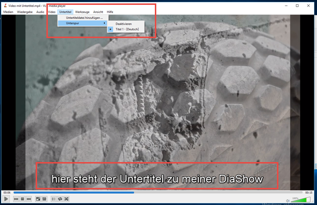This screenshot has width=317, height=205.
Task: Open the Werkzeuge menu
Action: pyautogui.click(x=82, y=12)
